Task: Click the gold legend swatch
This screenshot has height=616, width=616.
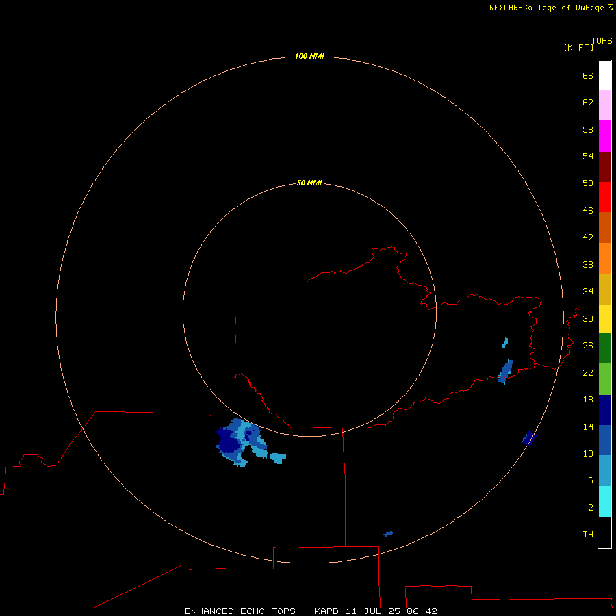Action: 604,290
